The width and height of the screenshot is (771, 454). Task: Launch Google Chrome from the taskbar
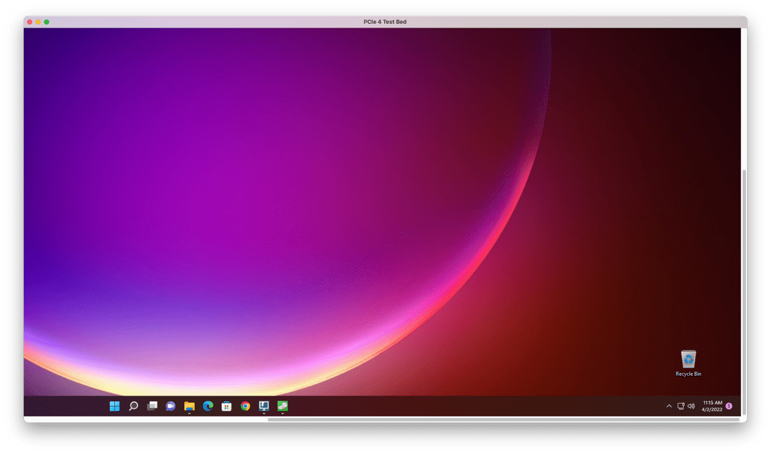(245, 406)
